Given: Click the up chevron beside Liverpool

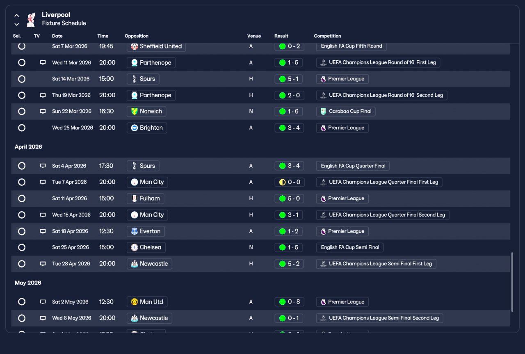Looking at the screenshot, I should [x=17, y=16].
